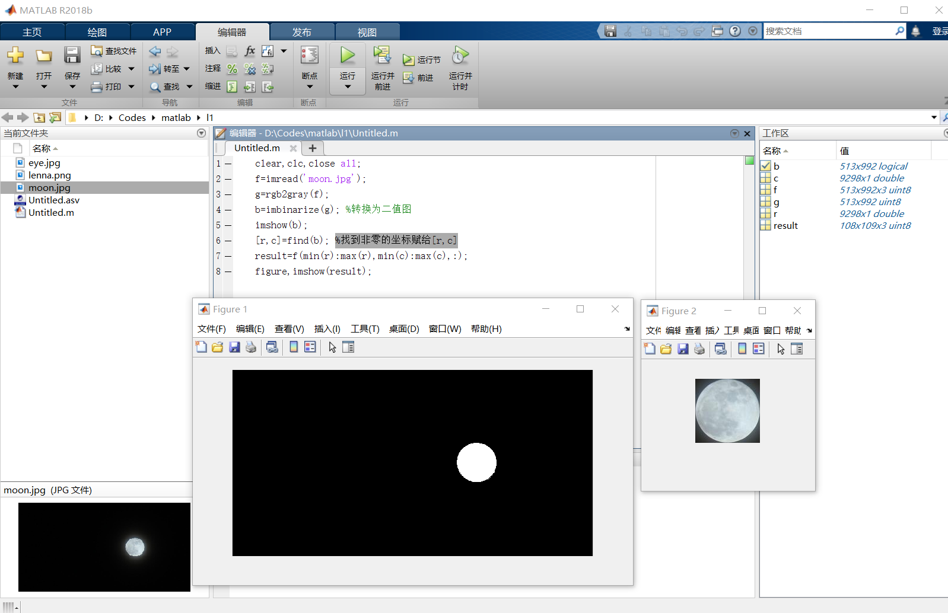Image resolution: width=948 pixels, height=613 pixels.
Task: Click open folder icon in Figure 2 toolbar
Action: 666,349
